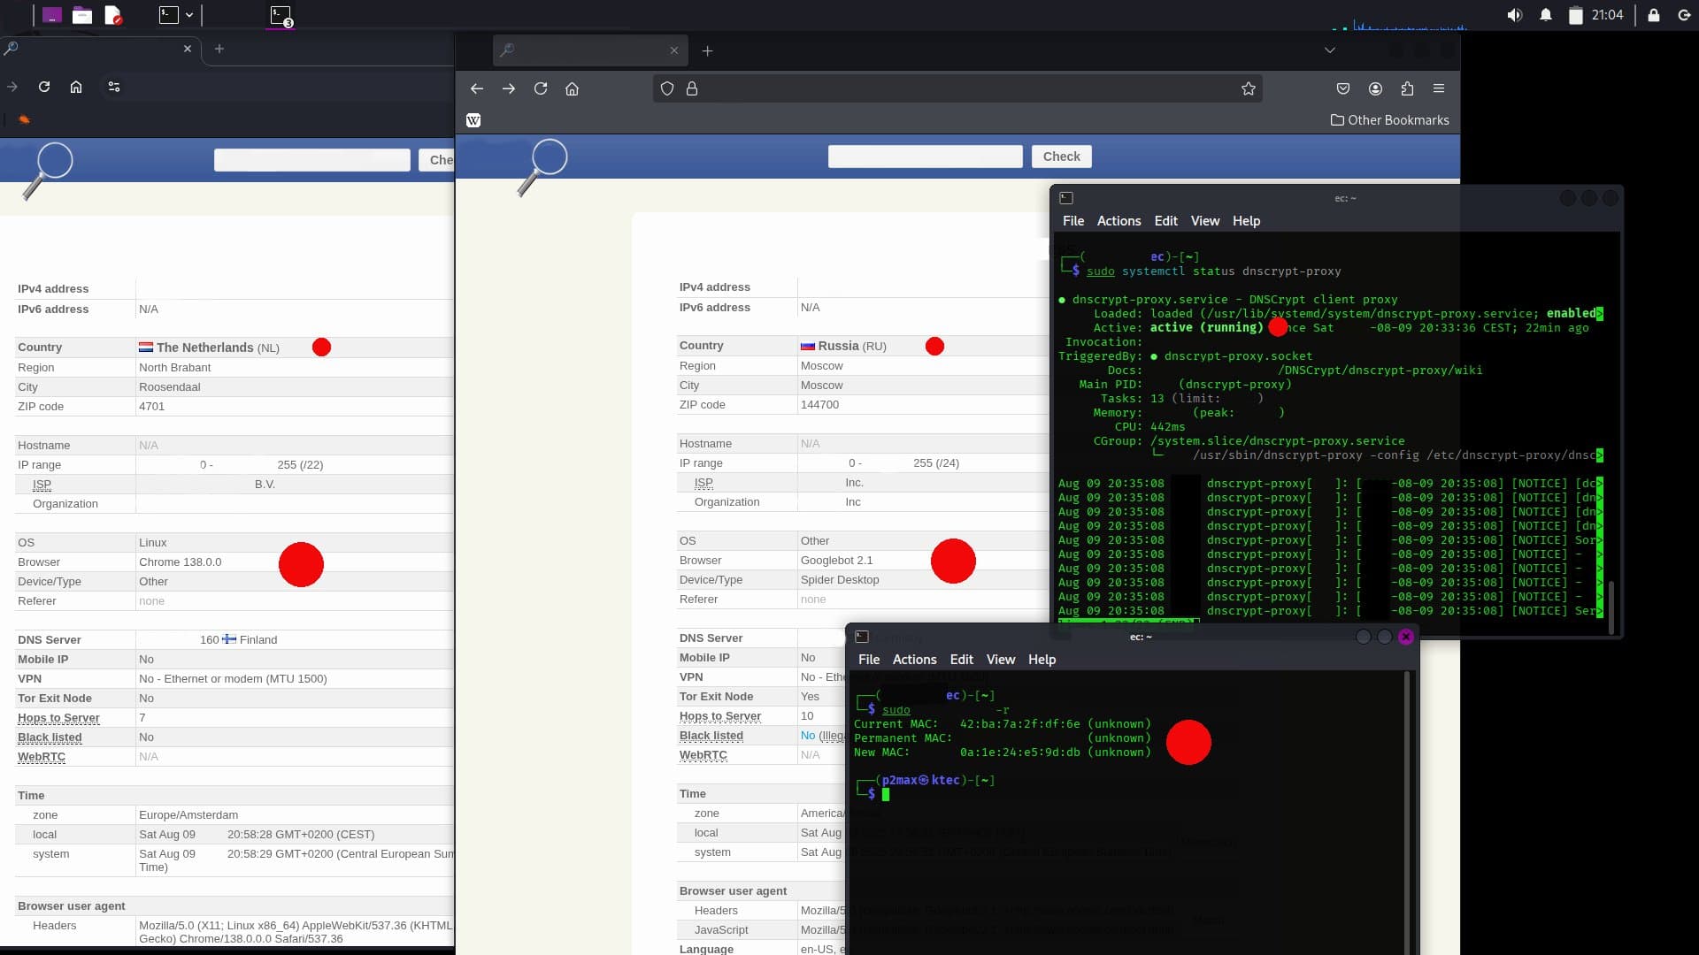Reload the page in the Firefox window
Viewport: 1699px width, 955px height.
541,88
